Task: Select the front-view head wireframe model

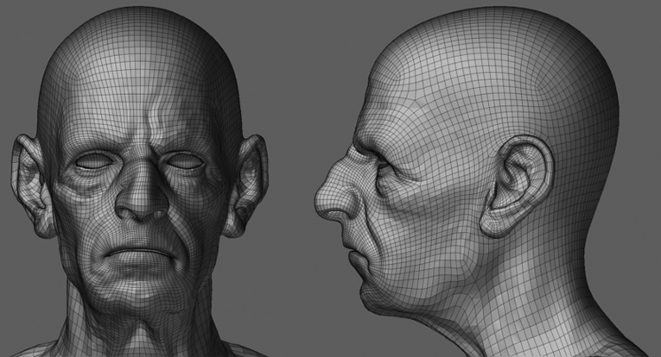Action: 139,181
